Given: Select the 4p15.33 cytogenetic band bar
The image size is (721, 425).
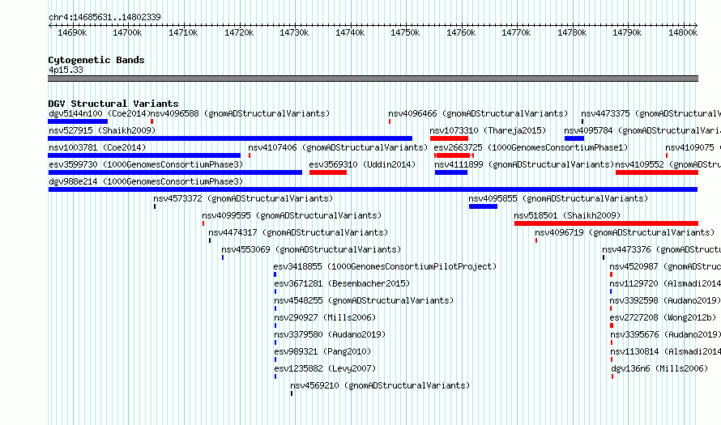Looking at the screenshot, I should click(373, 79).
